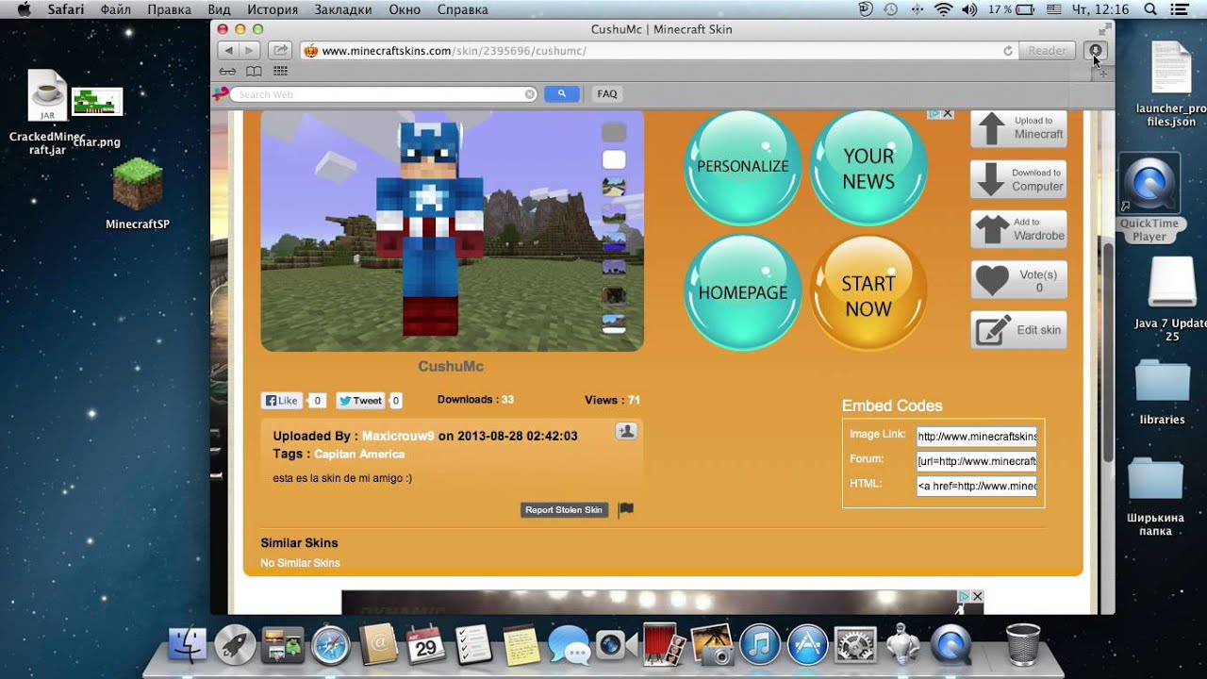Open the Share button in Safari toolbar
The image size is (1207, 679).
(279, 50)
